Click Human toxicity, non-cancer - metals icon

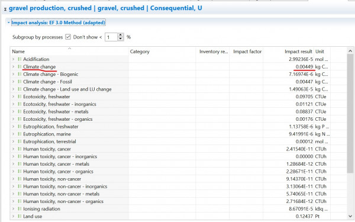(20, 194)
